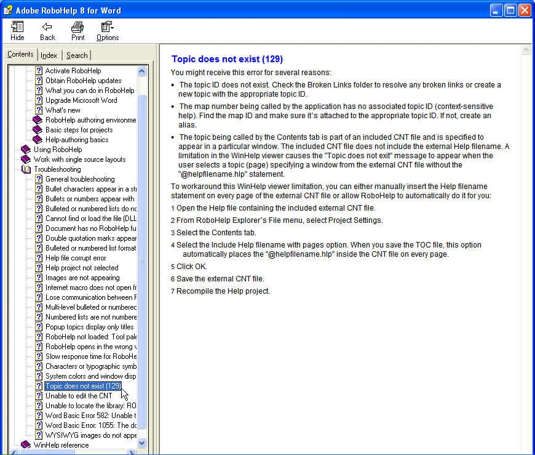Click the Using RoboHelp book icon
The image size is (535, 455).
pos(26,150)
